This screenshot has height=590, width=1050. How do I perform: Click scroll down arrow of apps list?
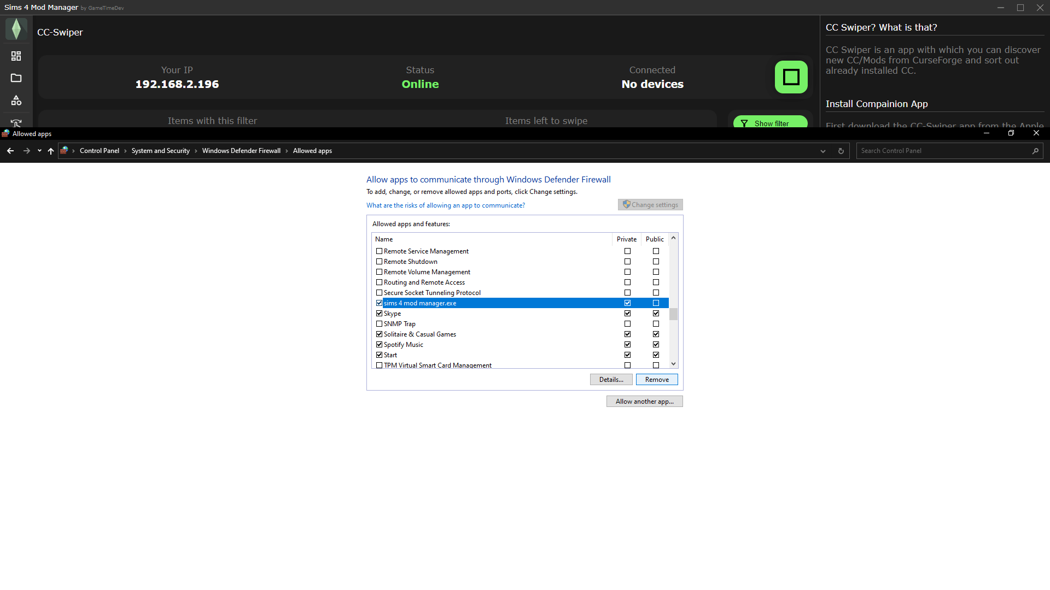(673, 364)
